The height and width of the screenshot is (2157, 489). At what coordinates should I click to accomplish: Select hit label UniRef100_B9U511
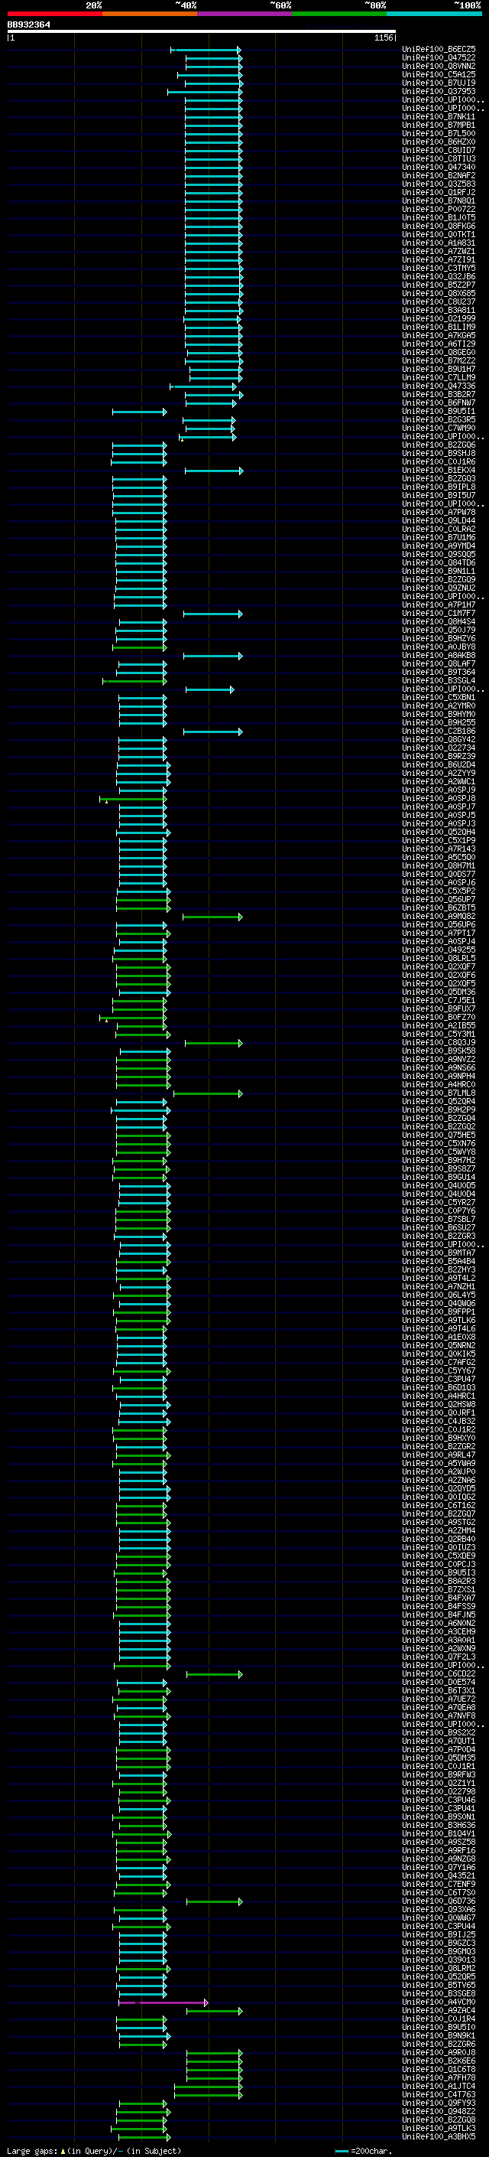click(x=439, y=411)
